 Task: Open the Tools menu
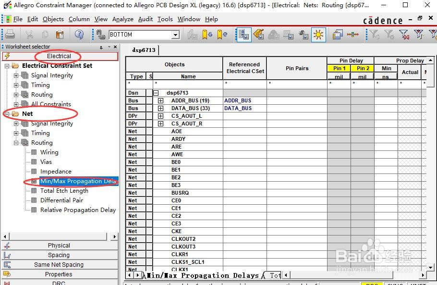tap(165, 19)
